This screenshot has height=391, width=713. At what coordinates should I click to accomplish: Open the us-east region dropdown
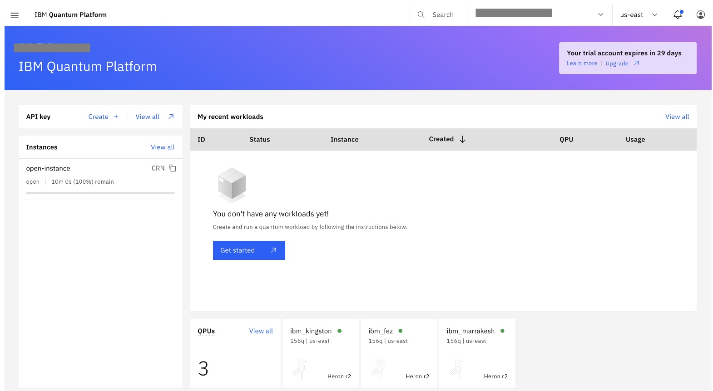pos(639,15)
